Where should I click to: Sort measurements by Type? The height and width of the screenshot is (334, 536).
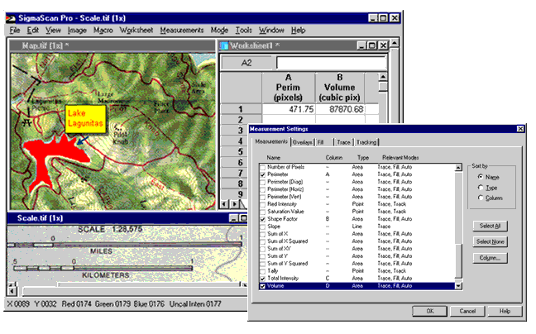pyautogui.click(x=481, y=188)
